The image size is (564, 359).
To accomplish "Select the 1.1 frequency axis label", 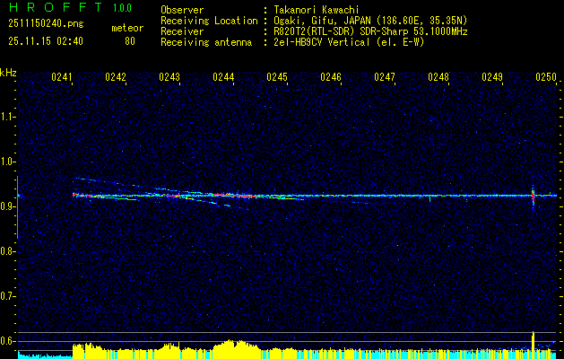I will pos(8,116).
